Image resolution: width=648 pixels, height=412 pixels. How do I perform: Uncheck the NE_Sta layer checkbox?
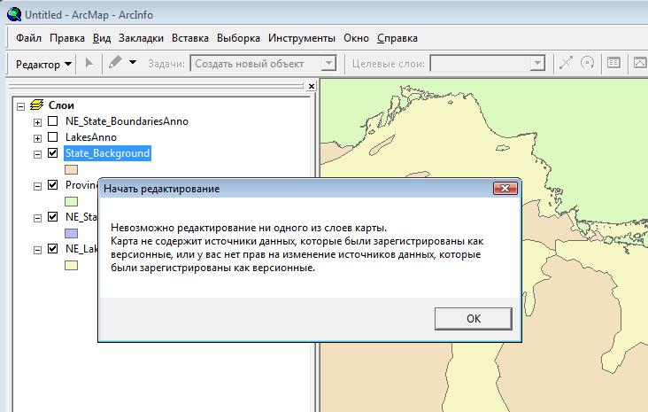(52, 216)
